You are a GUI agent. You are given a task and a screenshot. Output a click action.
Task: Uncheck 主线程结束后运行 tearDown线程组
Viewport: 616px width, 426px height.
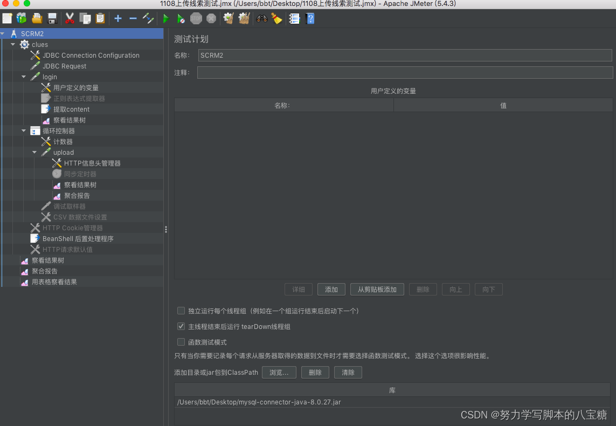coord(181,326)
